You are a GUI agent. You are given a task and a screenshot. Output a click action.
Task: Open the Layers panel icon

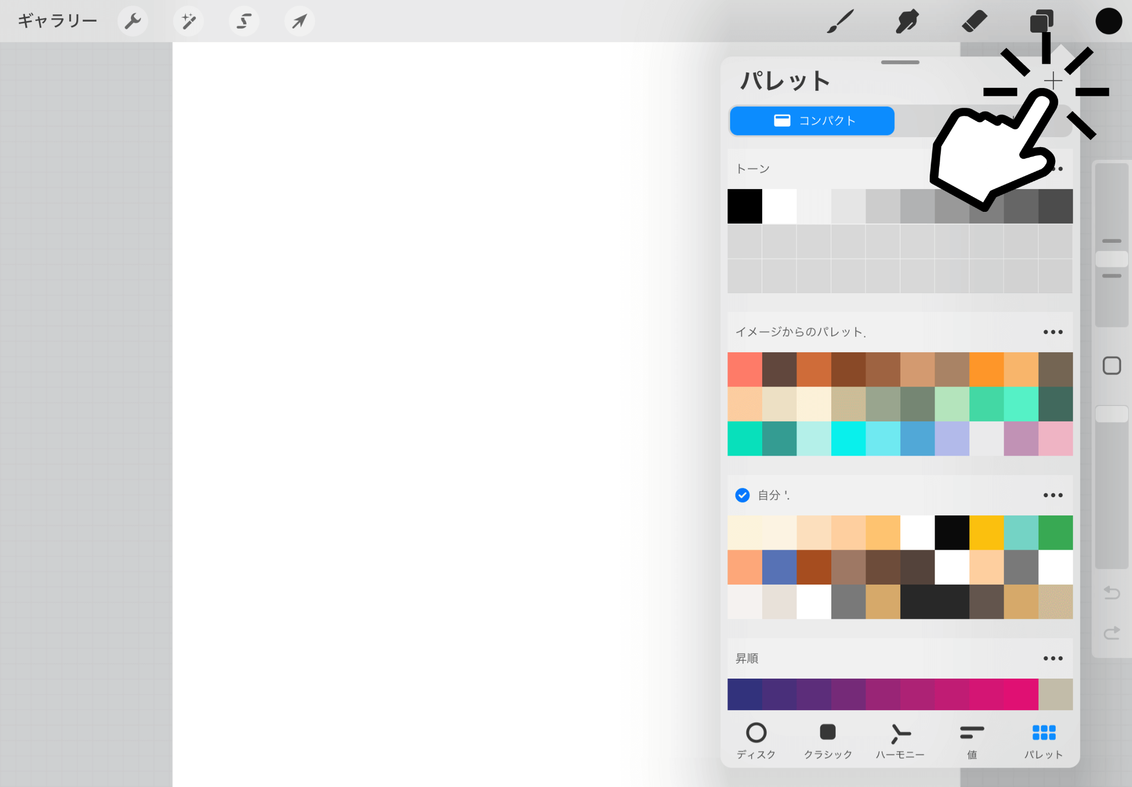[1041, 22]
